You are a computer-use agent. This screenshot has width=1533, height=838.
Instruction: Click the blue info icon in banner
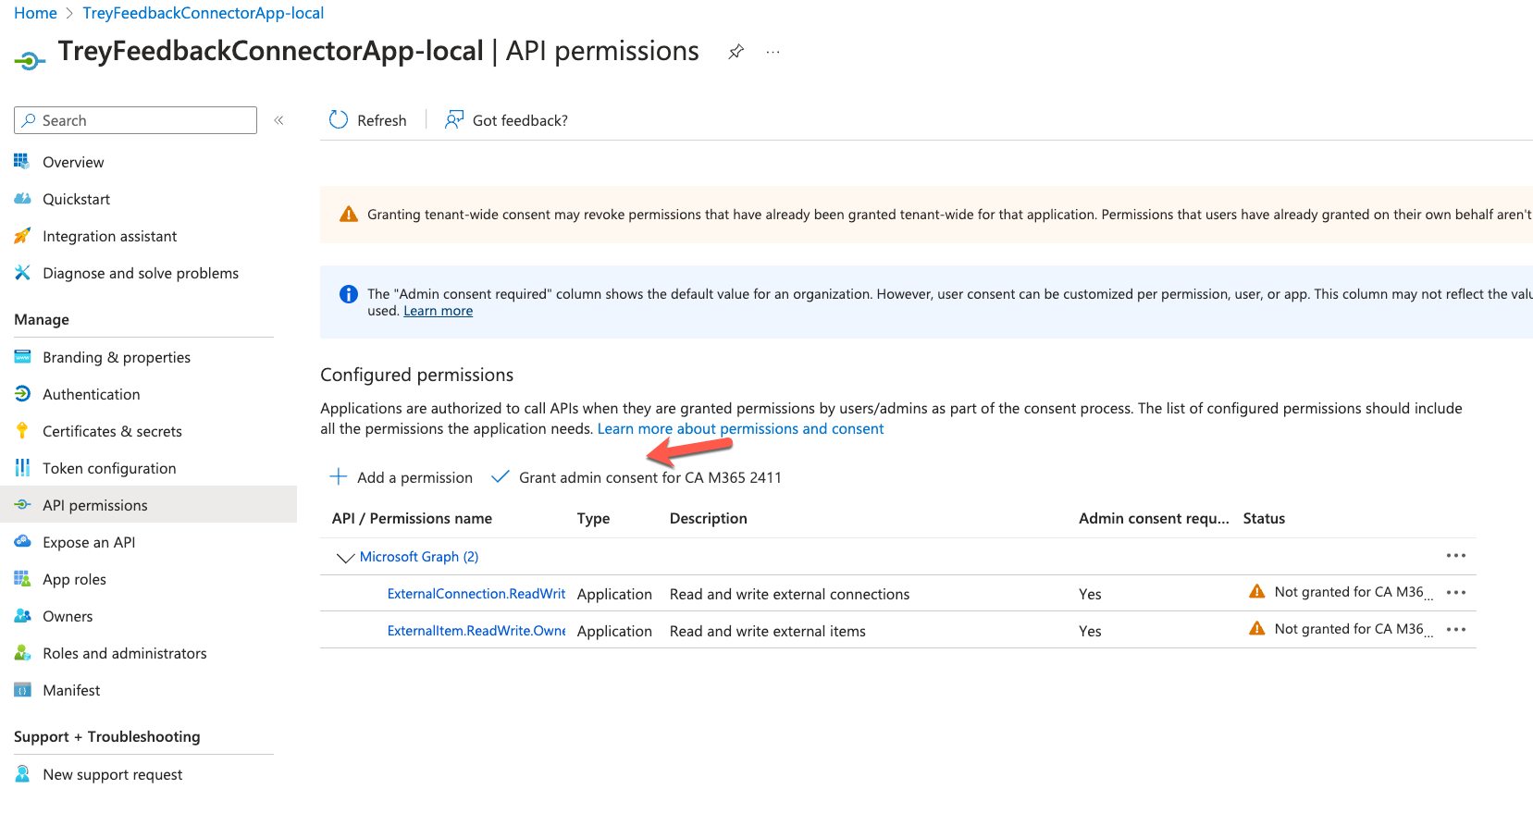pyautogui.click(x=349, y=294)
